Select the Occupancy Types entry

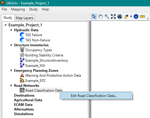39,50
